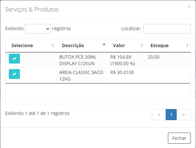Screen dimensions: 196x148
Task: Go to next page chevron
Action: [184, 115]
